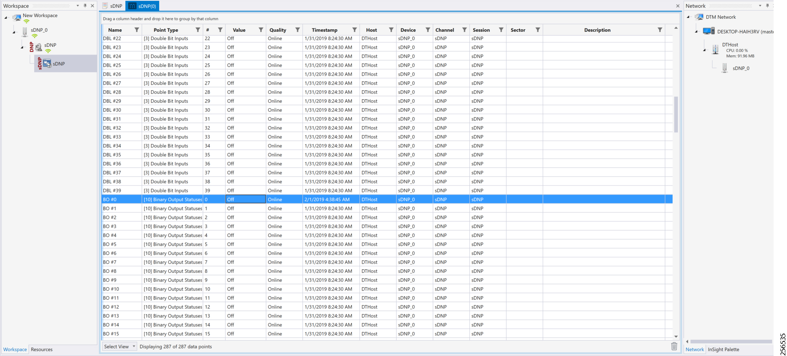Select the sDNP_0 device icon in Workspace
Image resolution: width=787 pixels, height=356 pixels.
click(25, 32)
